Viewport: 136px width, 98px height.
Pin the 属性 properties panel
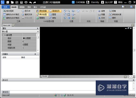38,28
